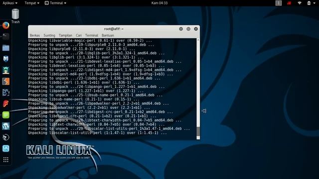Screen dimensions: 319x179
Task: Launch Firefox from the dock
Action: [x=5, y=25]
